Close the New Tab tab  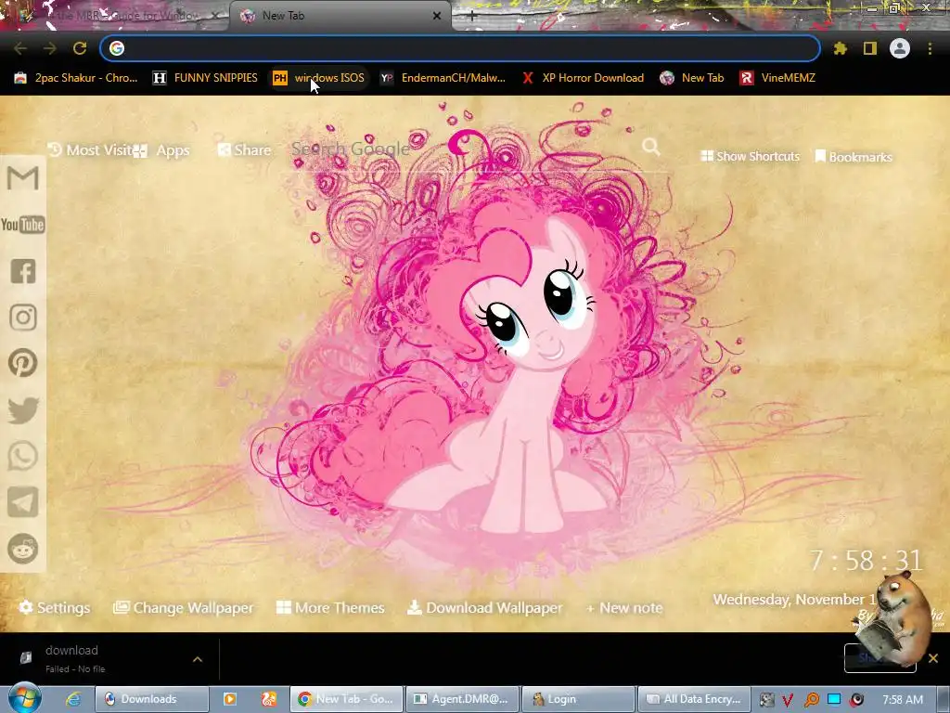point(436,17)
